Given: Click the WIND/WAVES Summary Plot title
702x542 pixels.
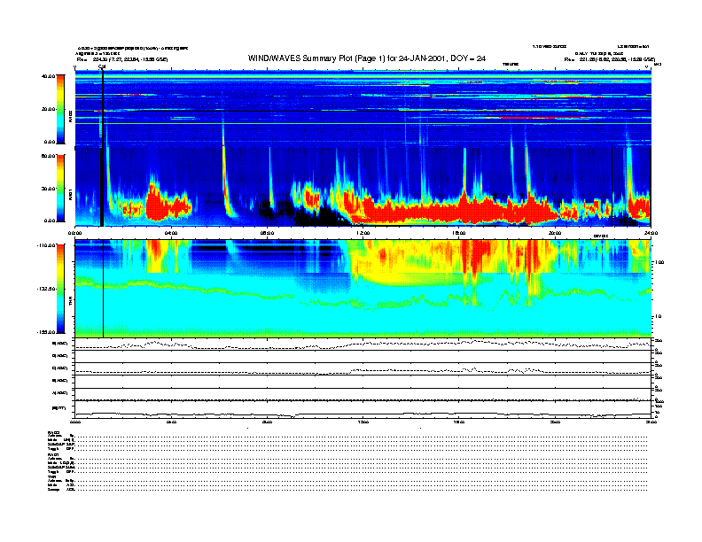Looking at the screenshot, I should pos(367,58).
